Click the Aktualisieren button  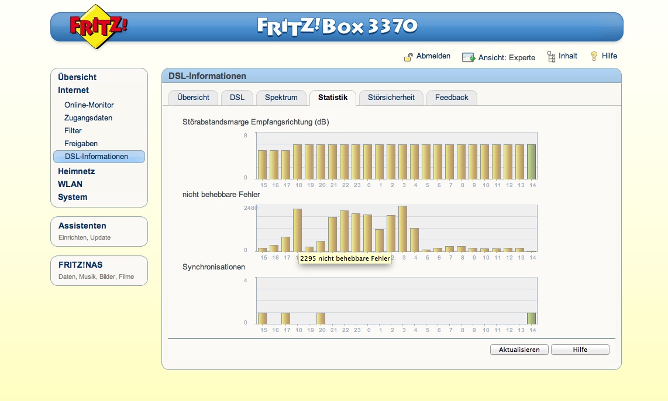pos(519,350)
